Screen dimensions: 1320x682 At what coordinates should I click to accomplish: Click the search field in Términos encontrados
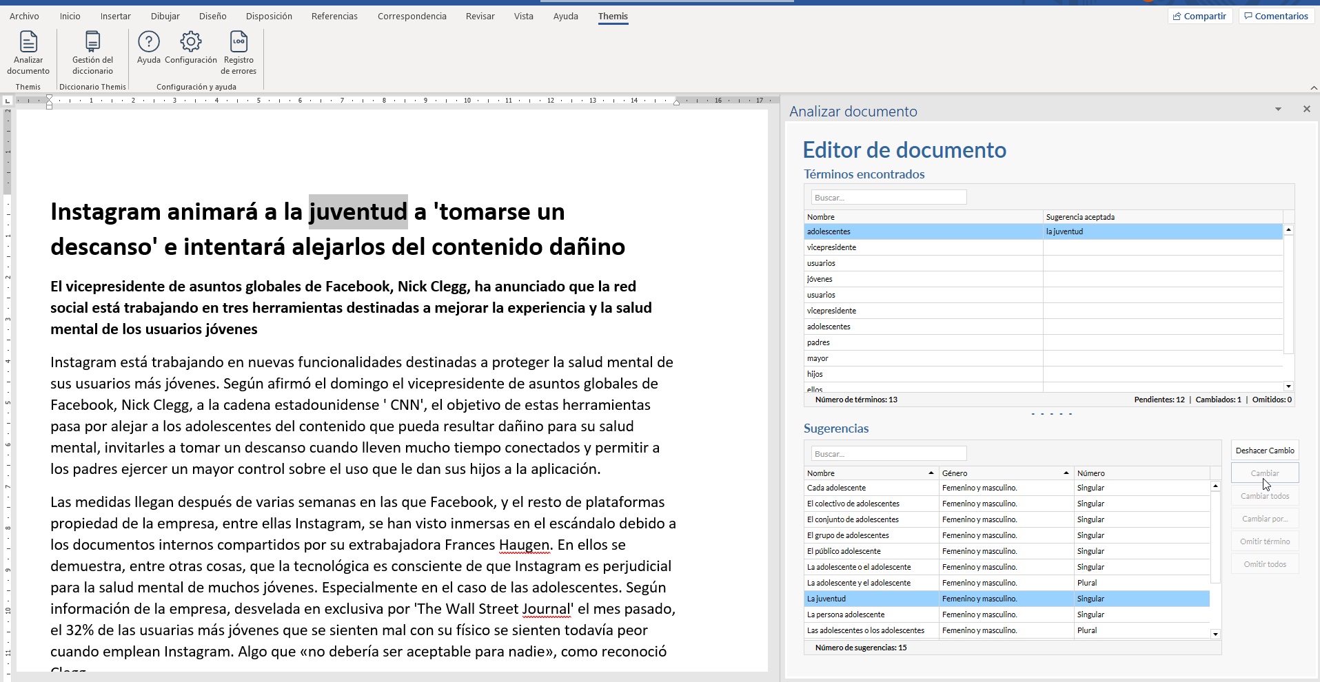pos(888,198)
